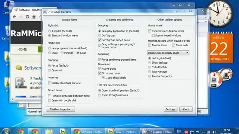Image resolution: width=239 pixels, height=134 pixels.
Task: Choose New program instance (default) for middle click
Action: tap(49, 48)
